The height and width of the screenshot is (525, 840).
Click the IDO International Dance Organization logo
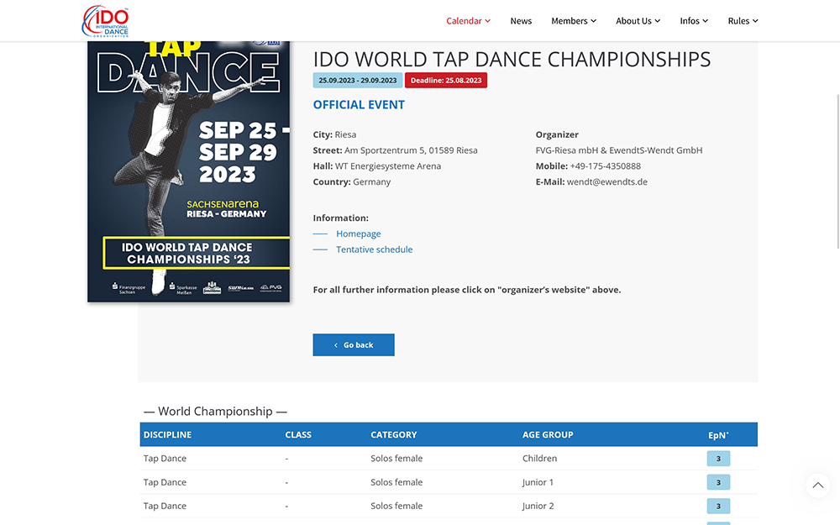(x=106, y=21)
